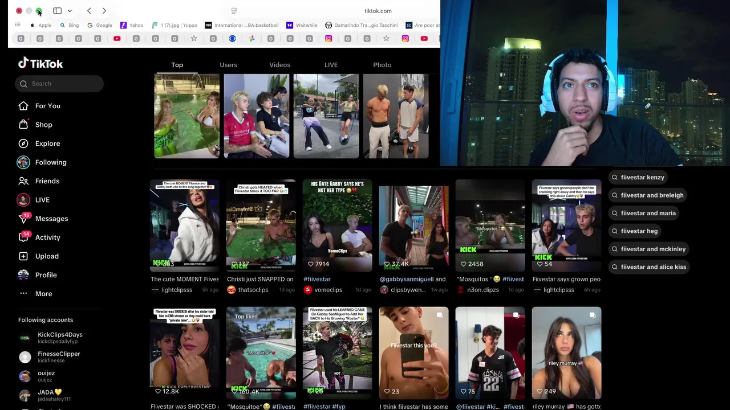Click the Search field in sidebar
Image resolution: width=730 pixels, height=410 pixels.
coord(59,84)
